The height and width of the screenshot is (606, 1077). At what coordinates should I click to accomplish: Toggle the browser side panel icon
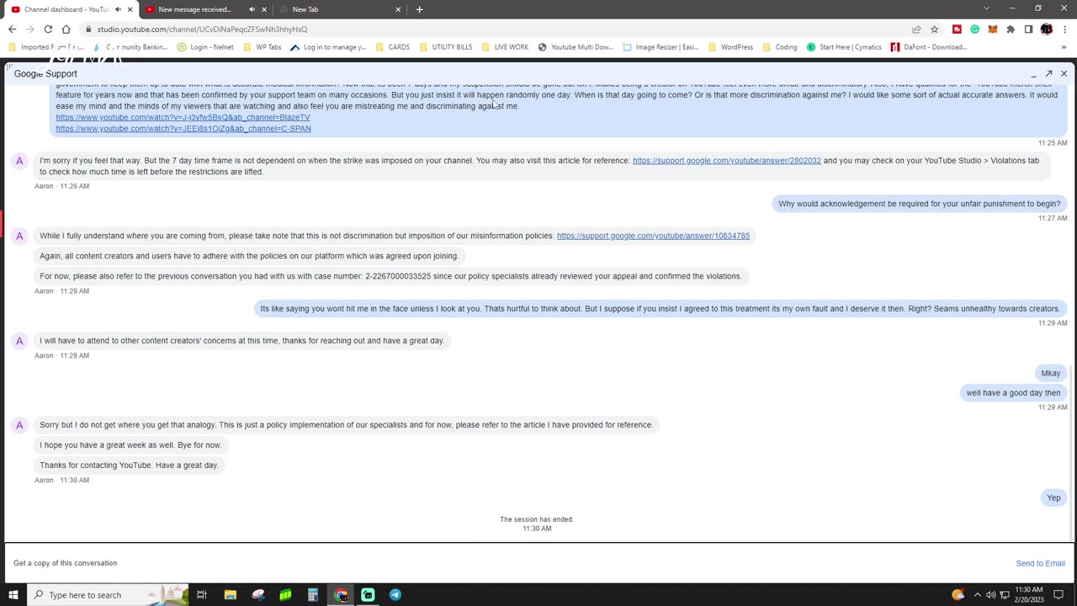pyautogui.click(x=1028, y=29)
